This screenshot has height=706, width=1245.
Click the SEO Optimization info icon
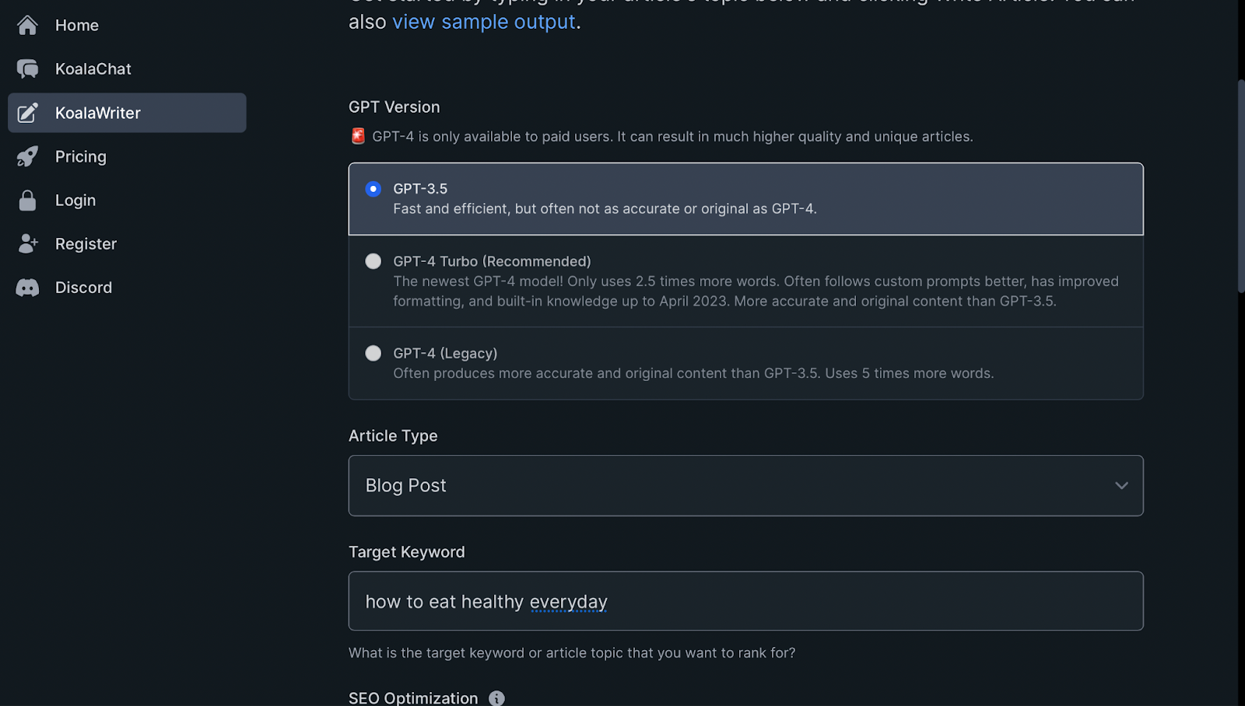pos(496,698)
